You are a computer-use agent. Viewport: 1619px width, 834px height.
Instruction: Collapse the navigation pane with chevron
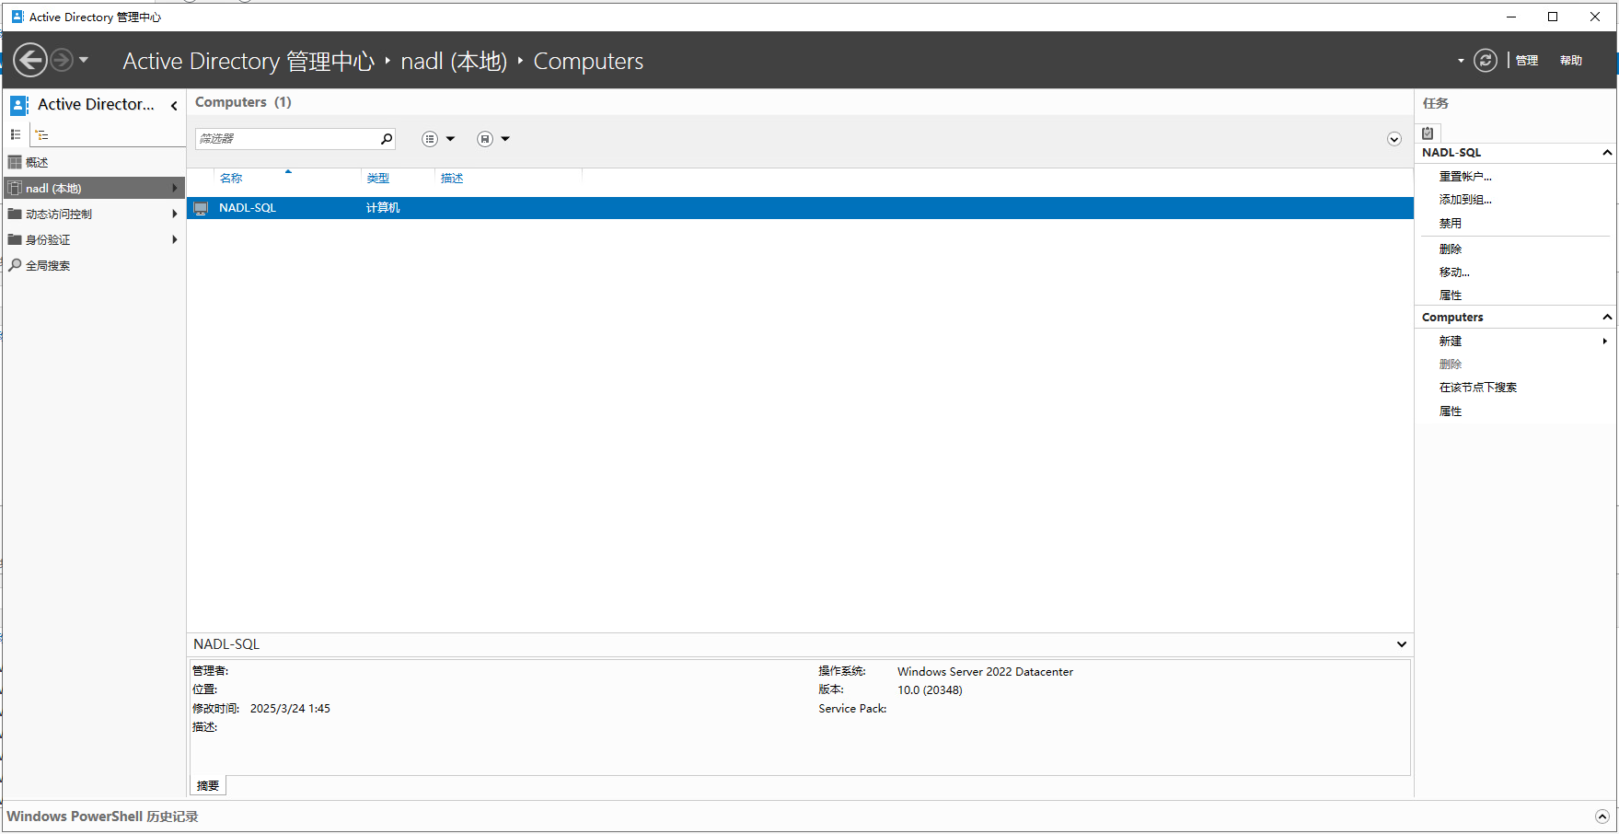pyautogui.click(x=174, y=106)
